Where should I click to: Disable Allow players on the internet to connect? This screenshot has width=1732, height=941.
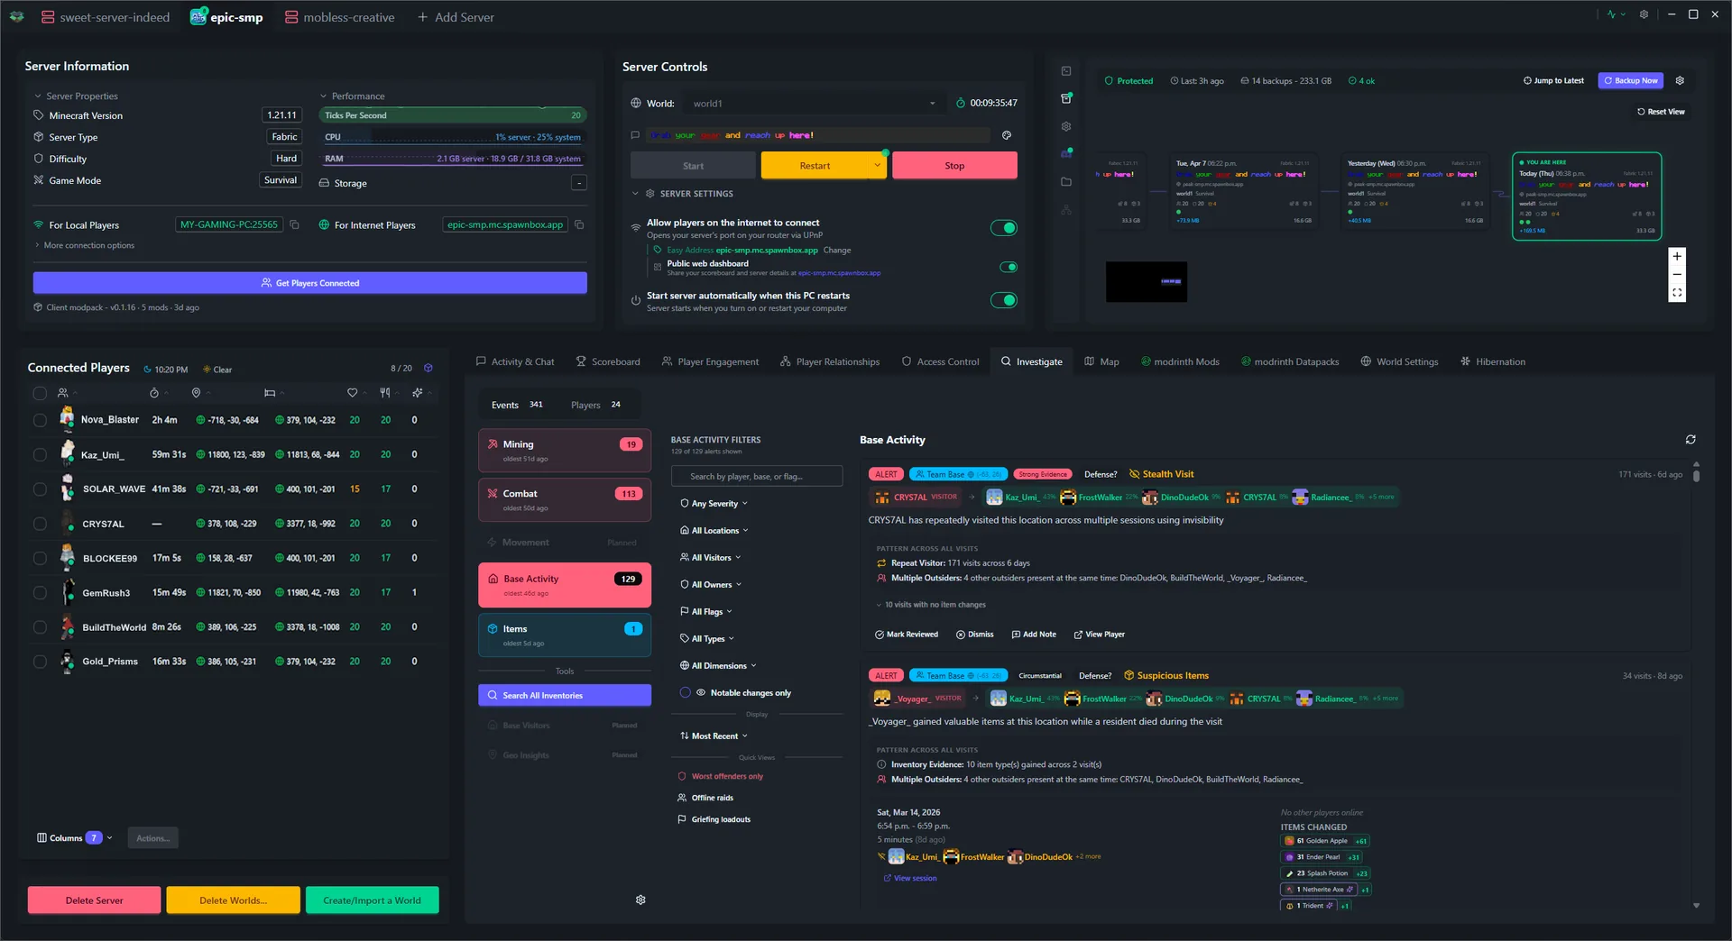(x=1003, y=228)
